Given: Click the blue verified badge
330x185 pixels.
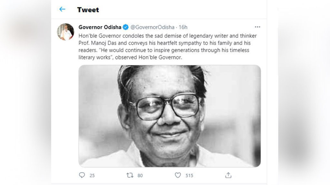Looking at the screenshot, I should (x=126, y=27).
